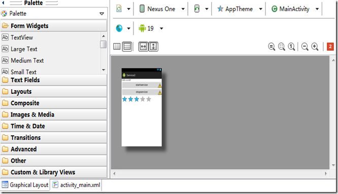Expand the Images & Media category
The image size is (338, 194).
tap(54, 114)
